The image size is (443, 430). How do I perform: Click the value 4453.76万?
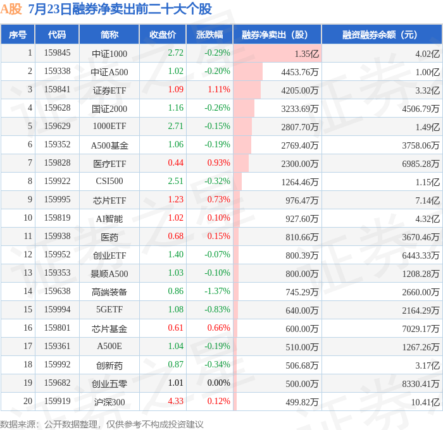coord(300,72)
